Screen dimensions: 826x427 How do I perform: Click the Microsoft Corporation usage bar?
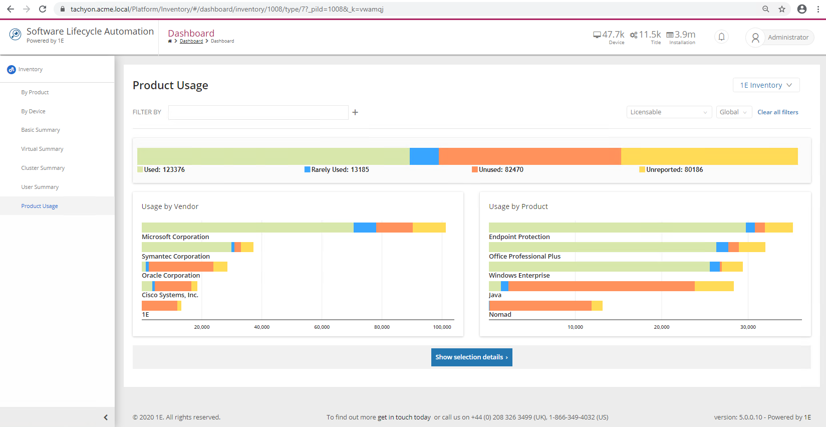click(294, 228)
